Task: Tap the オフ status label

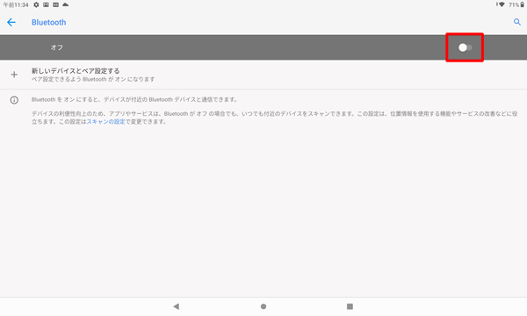Action: (x=57, y=47)
